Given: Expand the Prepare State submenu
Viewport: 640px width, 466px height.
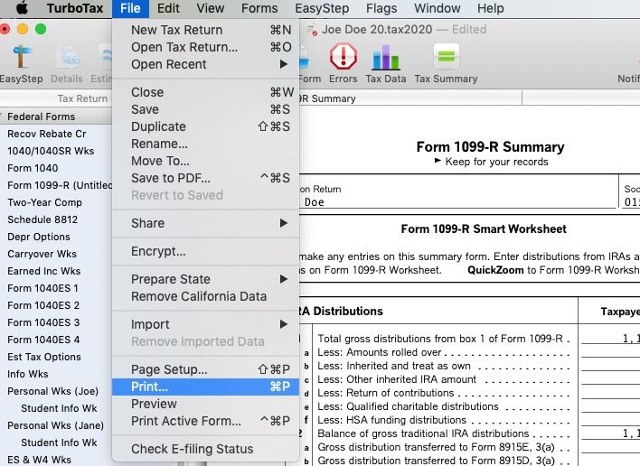Looking at the screenshot, I should (206, 279).
